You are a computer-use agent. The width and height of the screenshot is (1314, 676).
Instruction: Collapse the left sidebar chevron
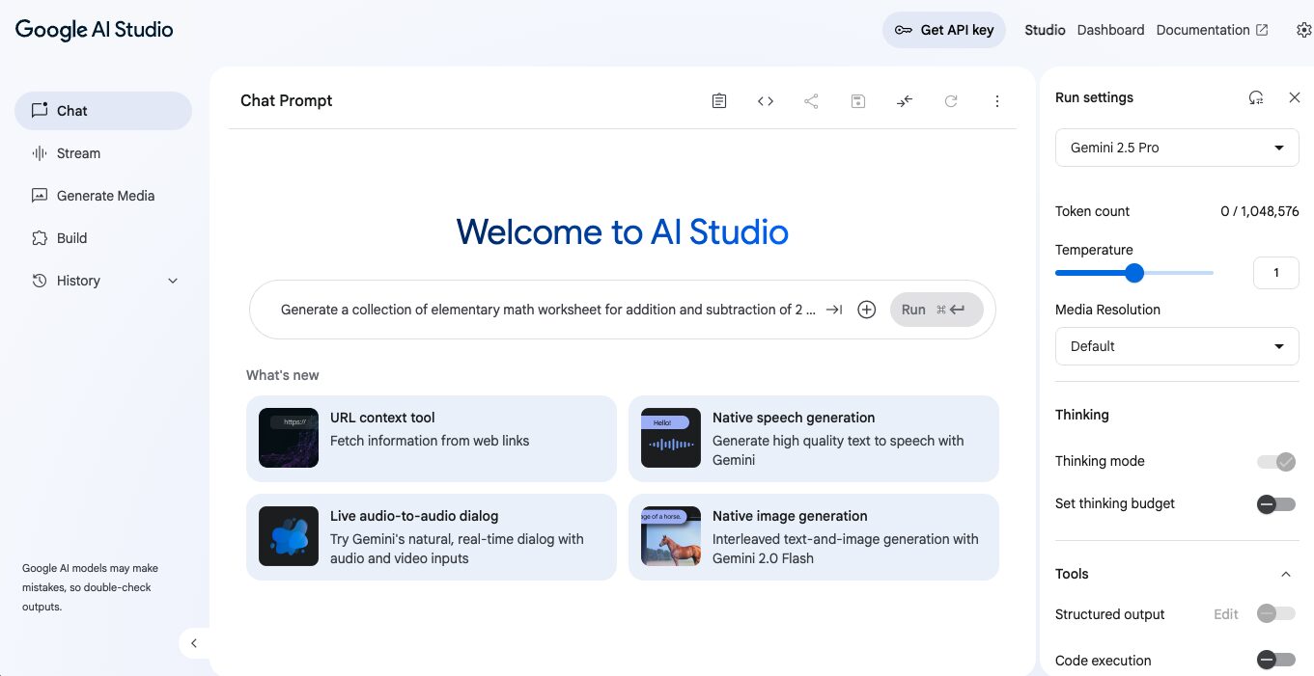(x=194, y=643)
